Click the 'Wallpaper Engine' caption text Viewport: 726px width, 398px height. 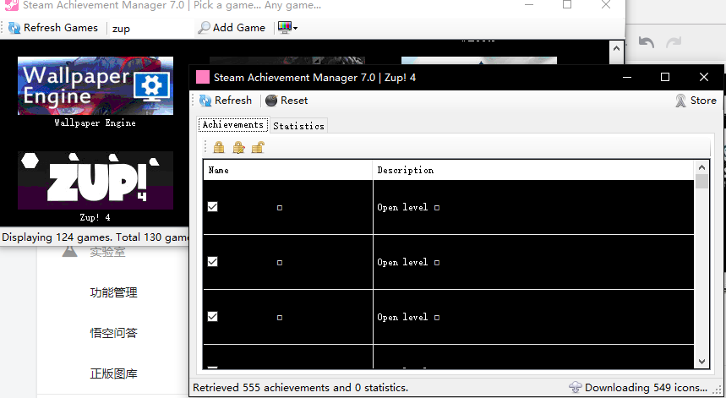click(x=95, y=123)
